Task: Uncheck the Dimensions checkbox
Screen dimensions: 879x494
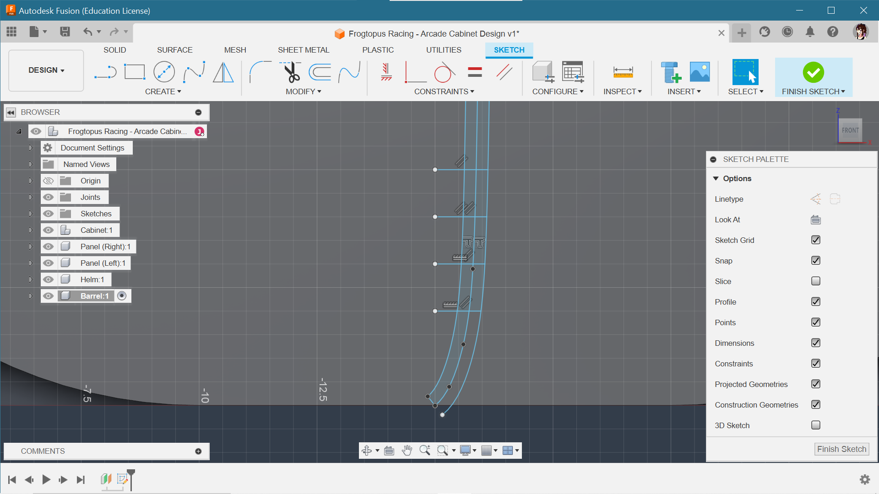Action: coord(816,343)
